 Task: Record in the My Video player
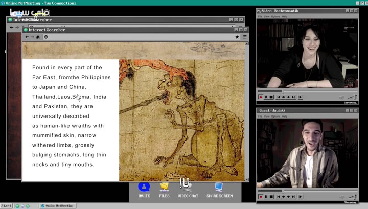tap(261, 97)
